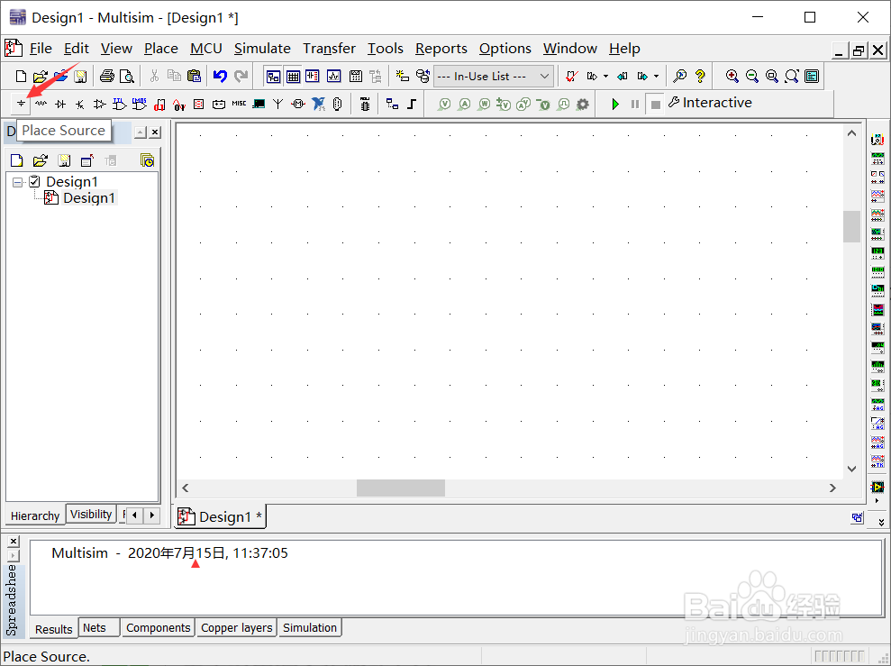
Task: Open the Grapher view icon
Action: [333, 76]
